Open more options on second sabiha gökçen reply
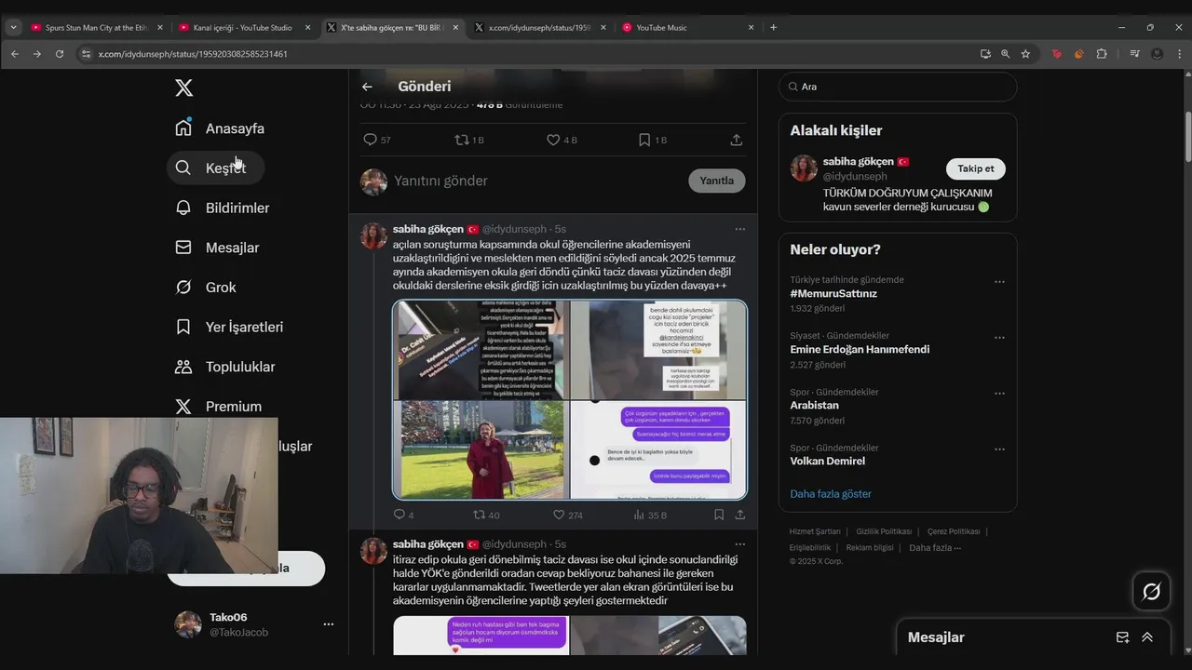The image size is (1192, 670). point(739,544)
